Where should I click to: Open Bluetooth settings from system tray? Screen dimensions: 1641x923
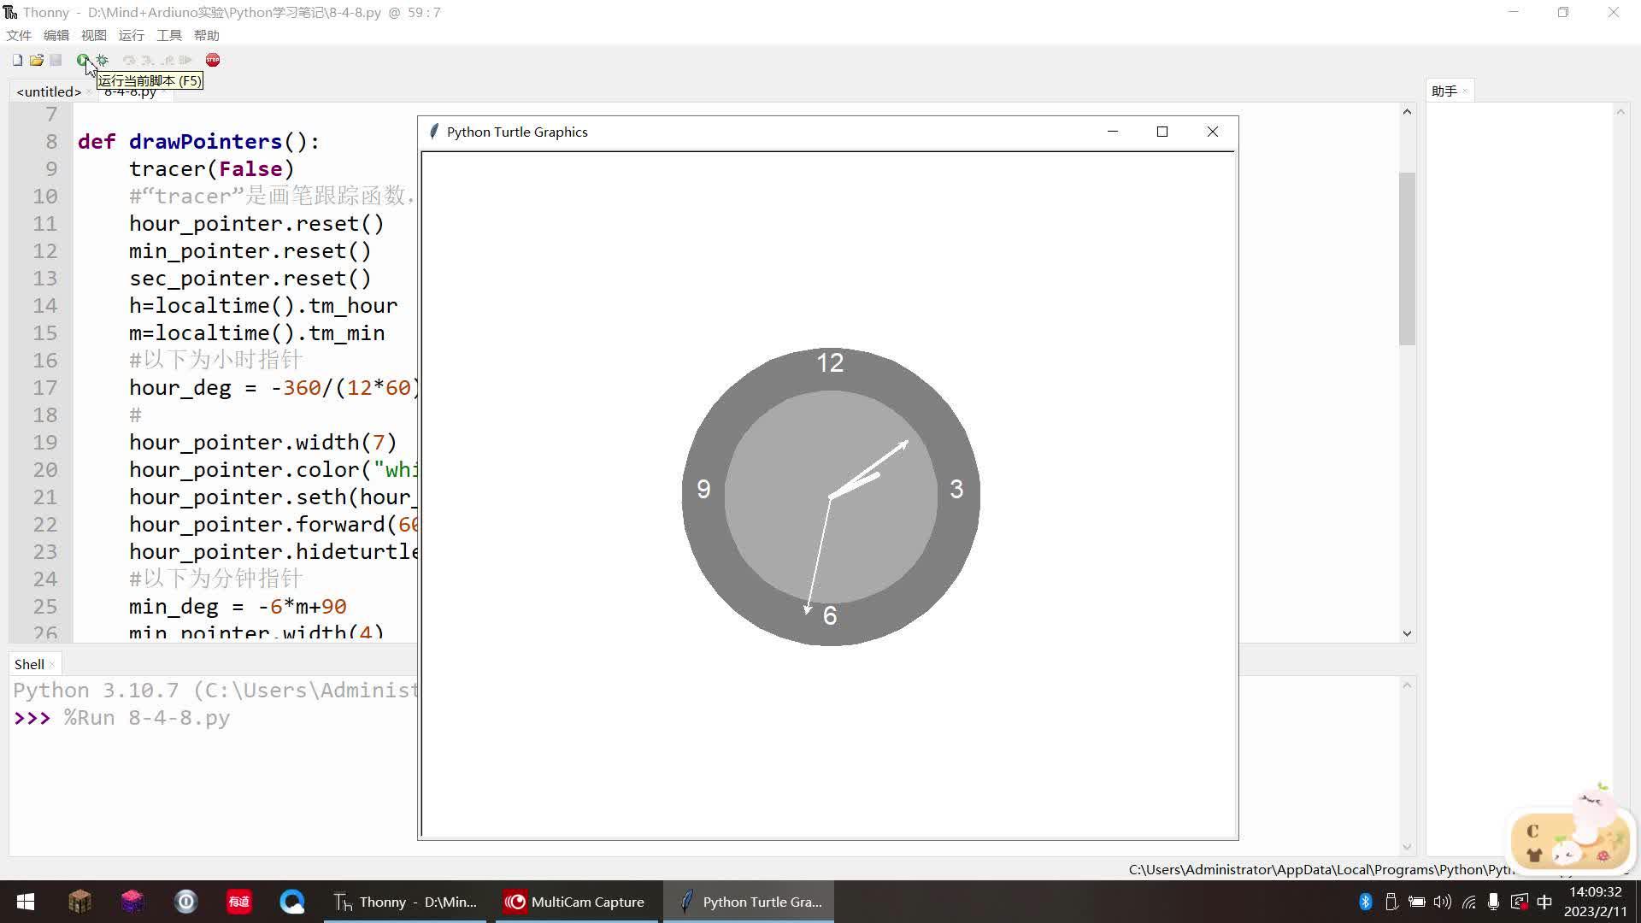click(x=1366, y=902)
